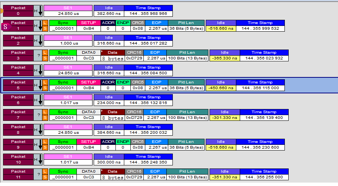Click the ENDP 0 field of Packet 5
Screen dimensions: 338x186
[123, 85]
